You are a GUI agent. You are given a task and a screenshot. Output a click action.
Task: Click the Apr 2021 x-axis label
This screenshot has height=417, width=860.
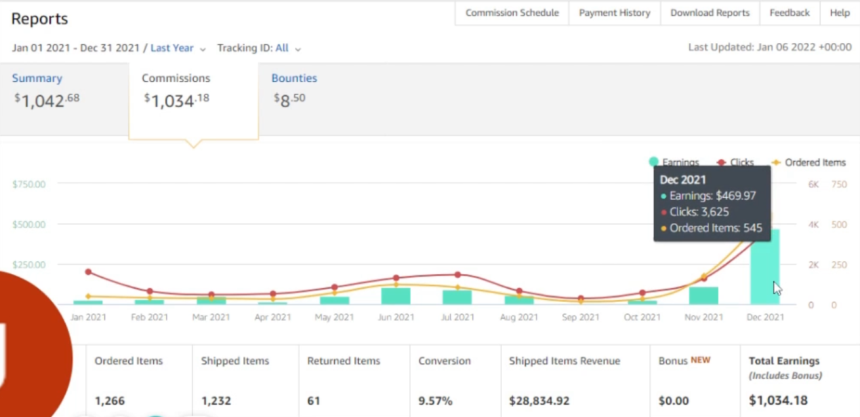tap(273, 317)
